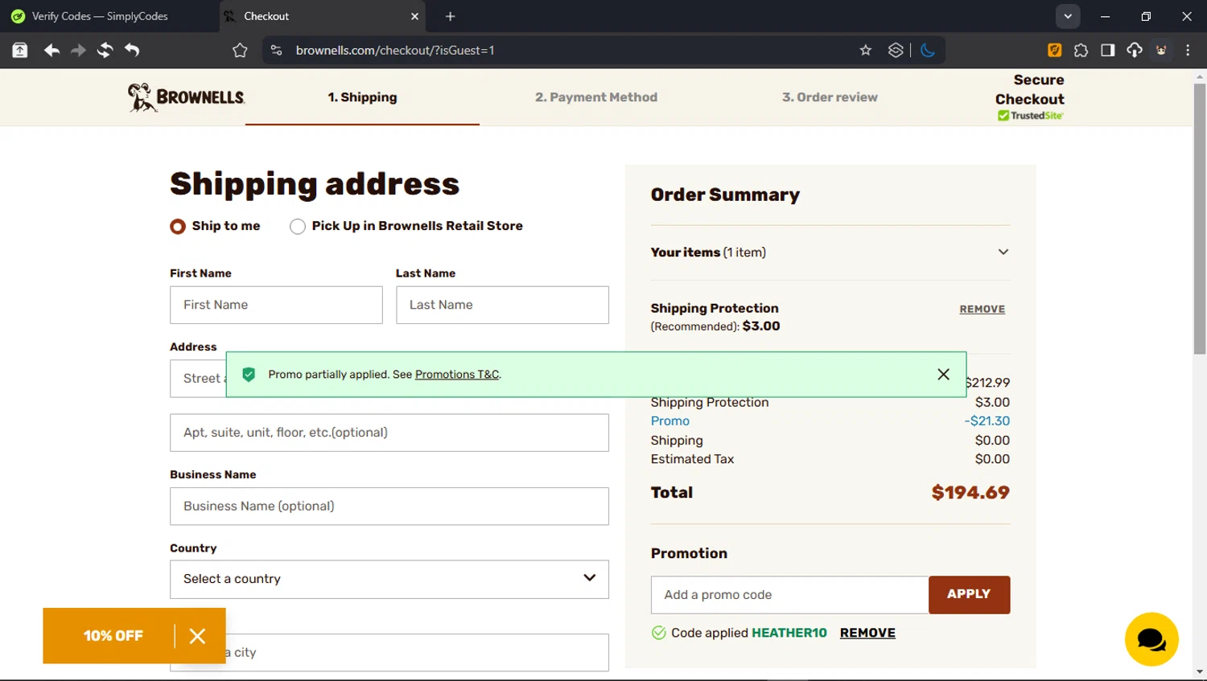1207x681 pixels.
Task: Open the tab search dropdown arrow
Action: (x=1067, y=16)
